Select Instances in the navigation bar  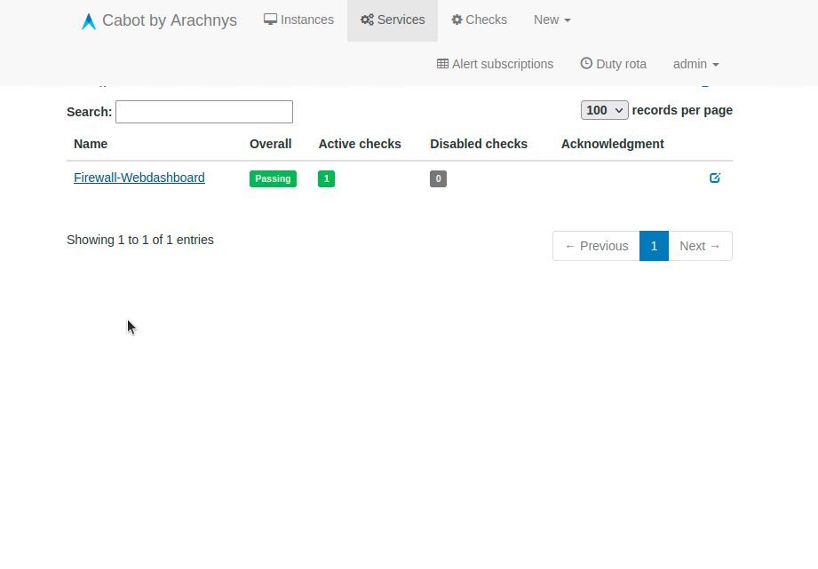[x=298, y=19]
